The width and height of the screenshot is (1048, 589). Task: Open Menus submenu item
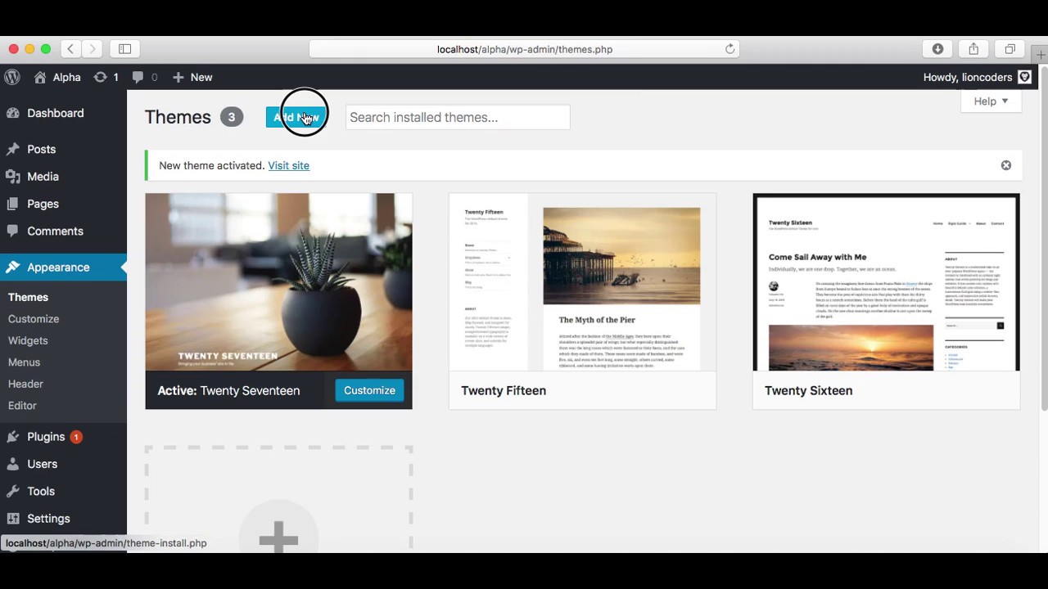click(24, 362)
